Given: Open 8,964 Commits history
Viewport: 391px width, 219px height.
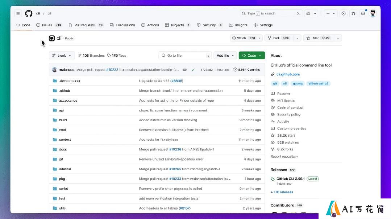Looking at the screenshot, I should pos(247,70).
